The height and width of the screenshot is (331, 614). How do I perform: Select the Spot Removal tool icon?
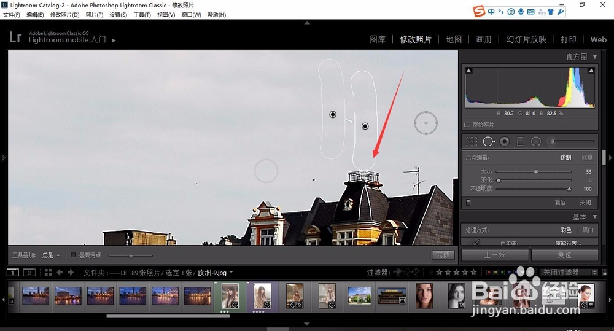click(488, 141)
